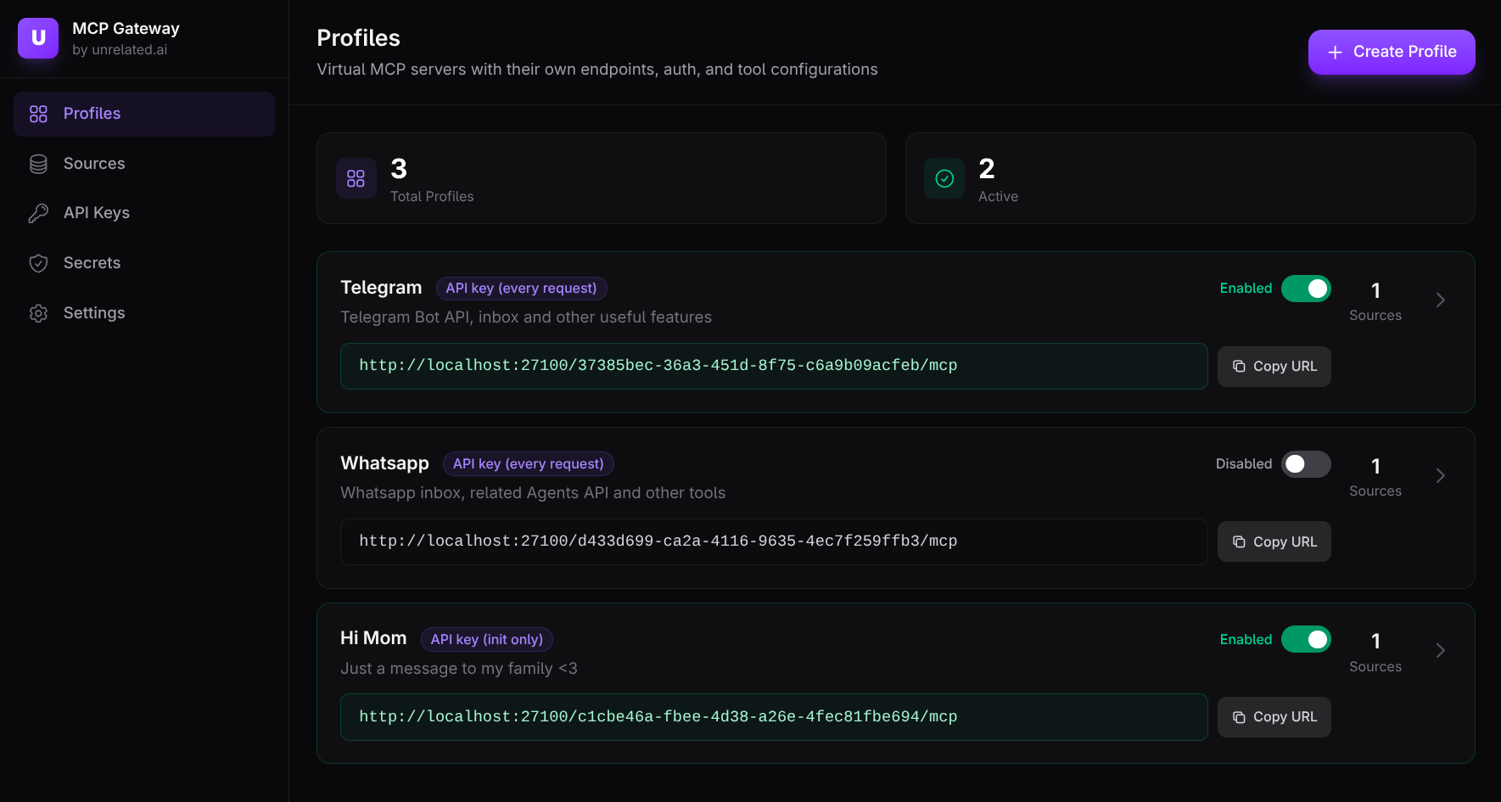Image resolution: width=1501 pixels, height=802 pixels.
Task: Click the MCP Gateway logo icon
Action: point(38,37)
